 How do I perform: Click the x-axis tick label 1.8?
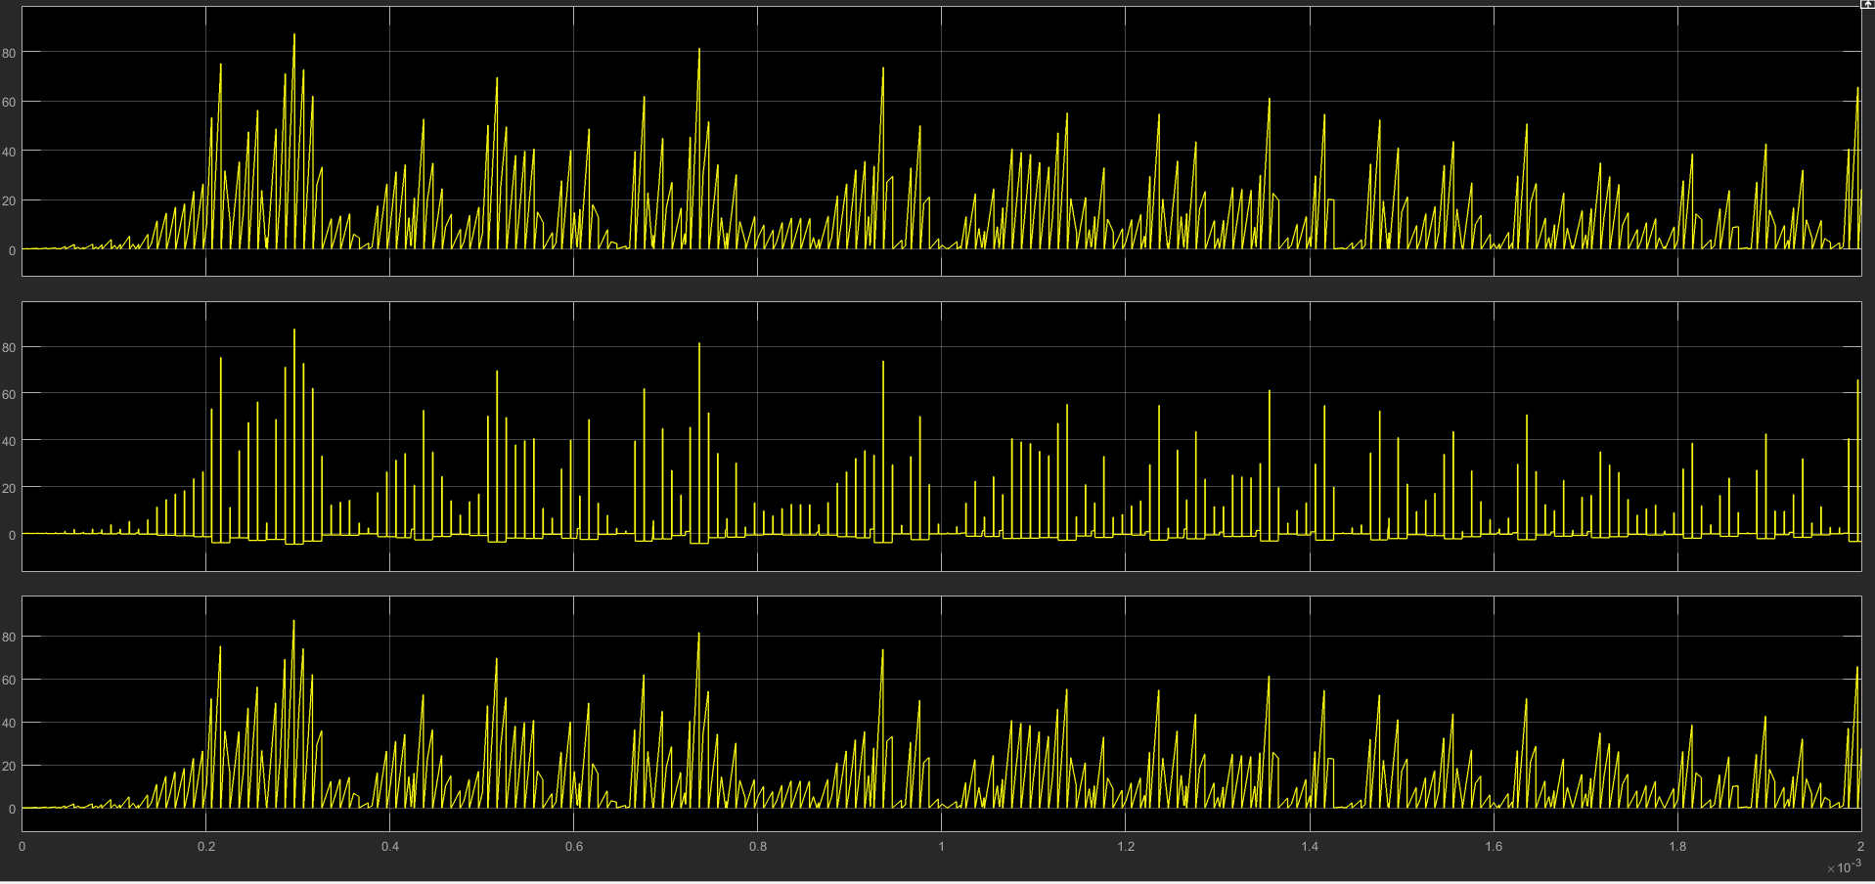[x=1677, y=846]
